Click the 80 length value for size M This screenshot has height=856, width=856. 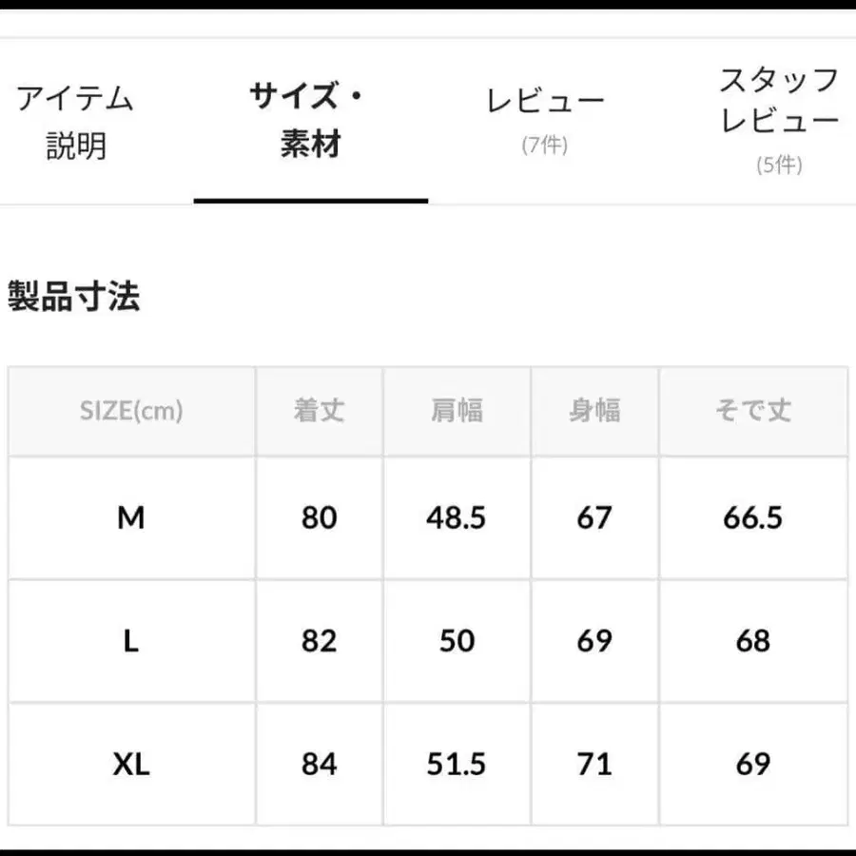point(319,517)
